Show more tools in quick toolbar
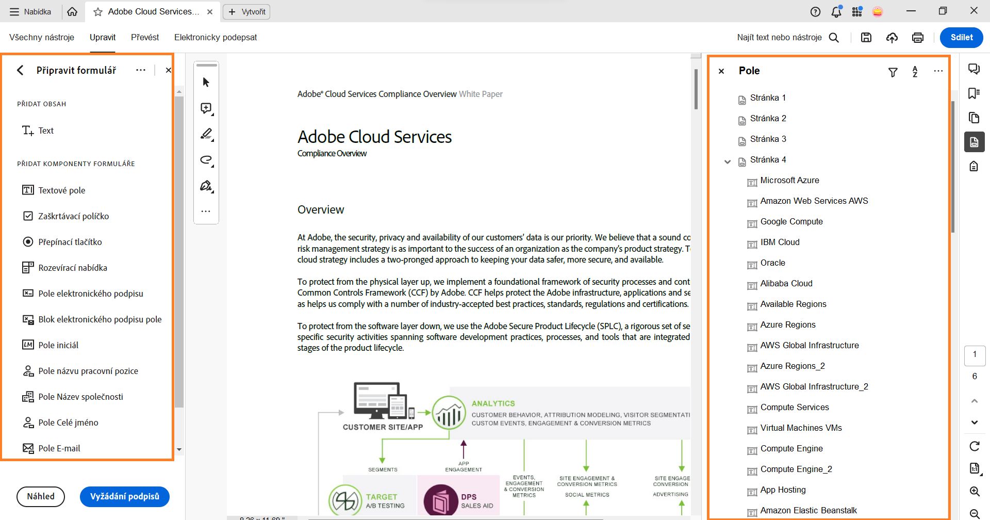This screenshot has height=520, width=990. pos(206,211)
